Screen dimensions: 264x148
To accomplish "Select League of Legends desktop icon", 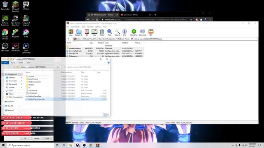I will (26, 21).
